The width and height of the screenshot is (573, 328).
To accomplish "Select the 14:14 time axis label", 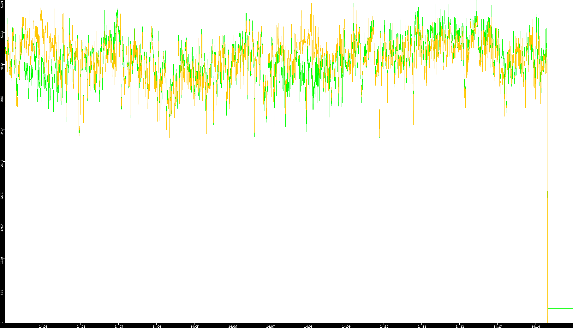I will [x=535, y=326].
